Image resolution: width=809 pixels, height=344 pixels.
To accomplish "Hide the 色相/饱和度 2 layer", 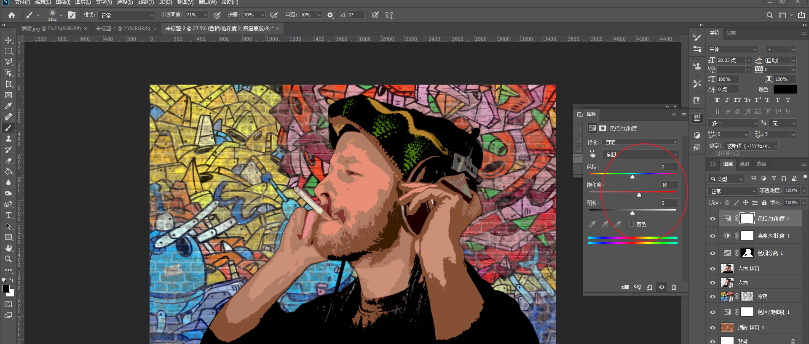I will pos(713,219).
